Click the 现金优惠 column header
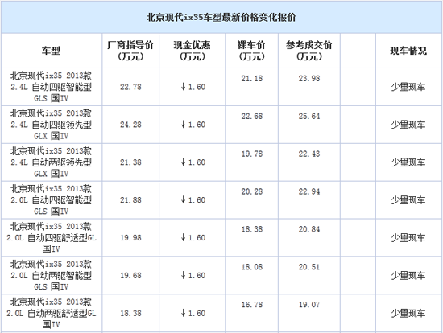 (x=193, y=51)
